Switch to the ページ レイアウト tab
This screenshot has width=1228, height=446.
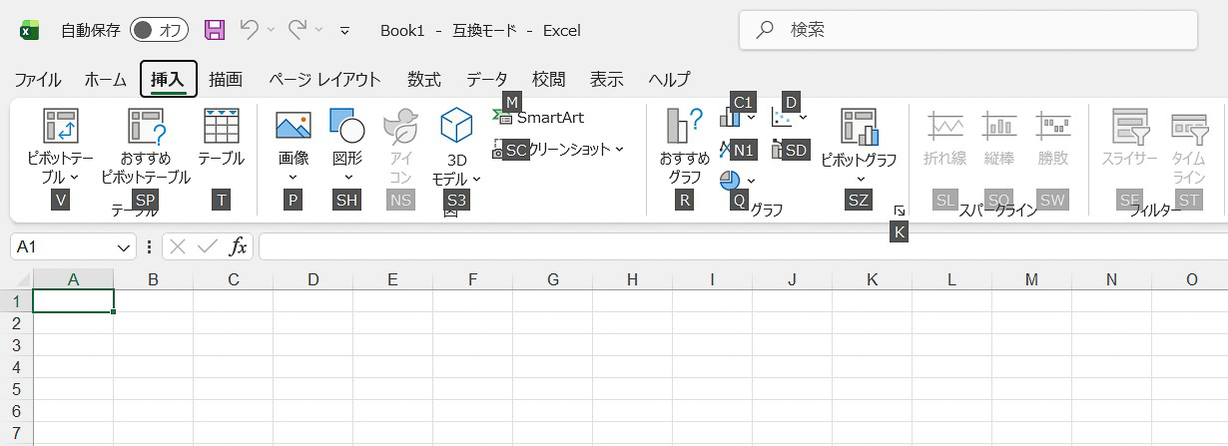coord(324,80)
